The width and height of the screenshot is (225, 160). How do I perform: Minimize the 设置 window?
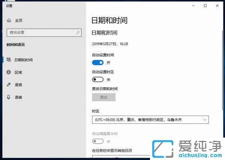(x=193, y=6)
